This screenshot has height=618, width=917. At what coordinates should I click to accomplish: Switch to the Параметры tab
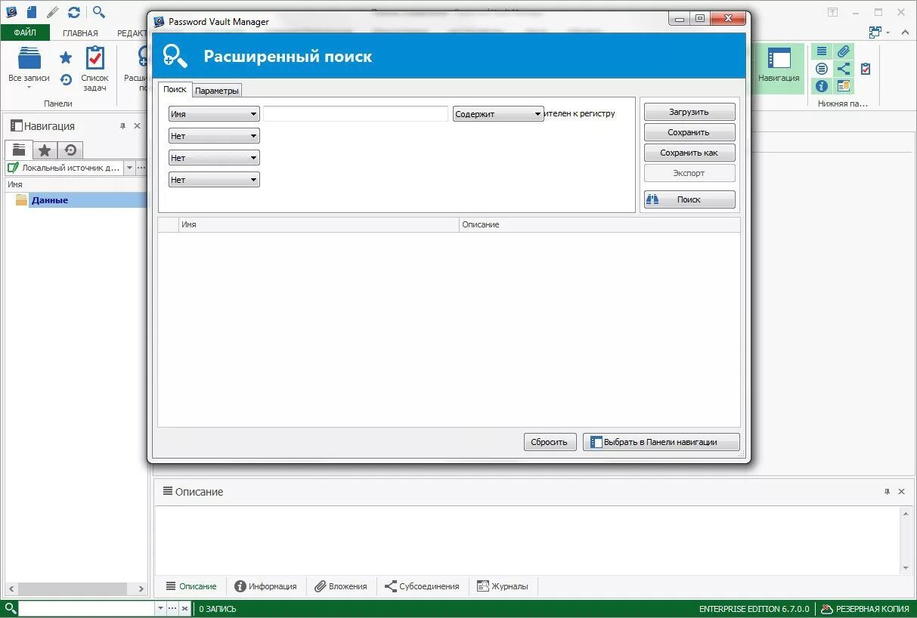coord(217,91)
